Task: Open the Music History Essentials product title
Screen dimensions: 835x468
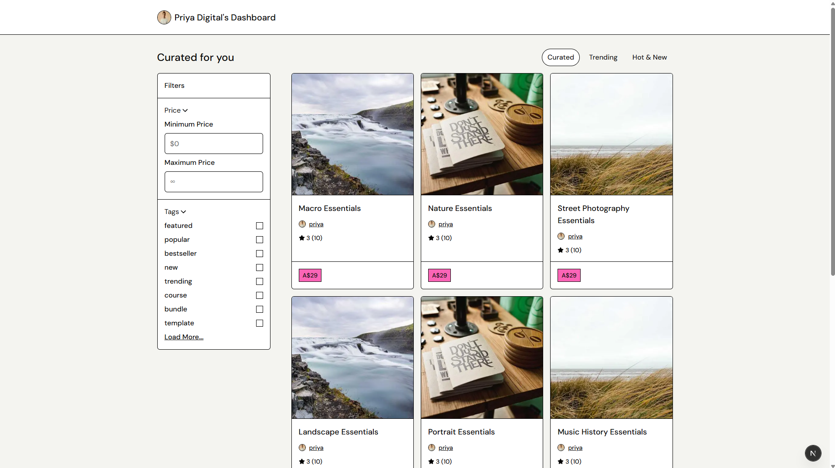Action: (602, 432)
